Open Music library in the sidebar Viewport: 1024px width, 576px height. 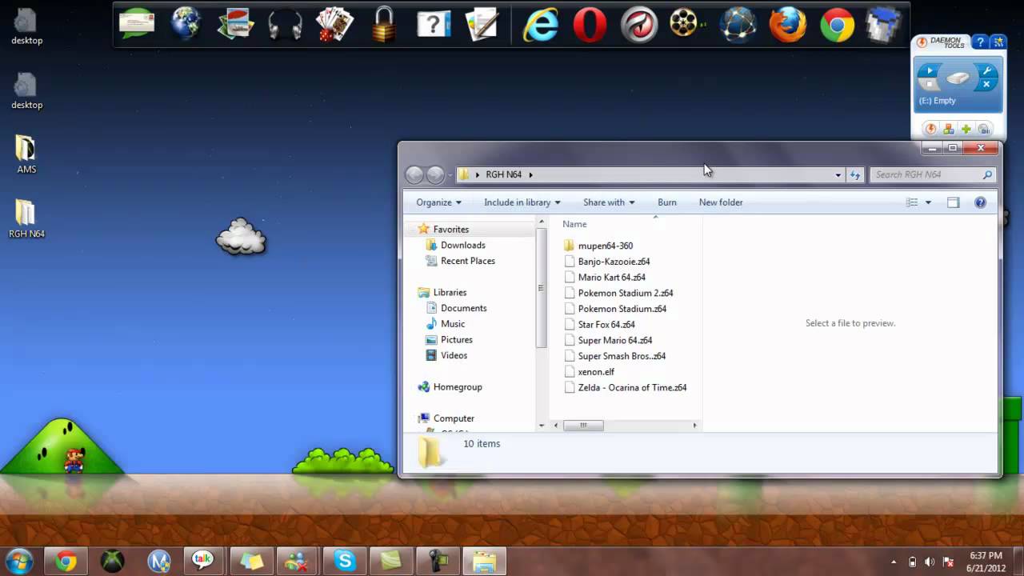(x=452, y=324)
